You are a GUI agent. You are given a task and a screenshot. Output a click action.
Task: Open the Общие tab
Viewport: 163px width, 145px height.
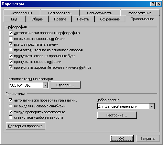(x=37, y=19)
